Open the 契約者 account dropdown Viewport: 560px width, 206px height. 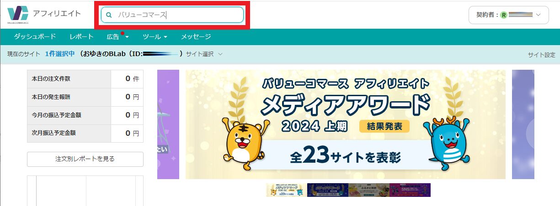click(x=508, y=15)
